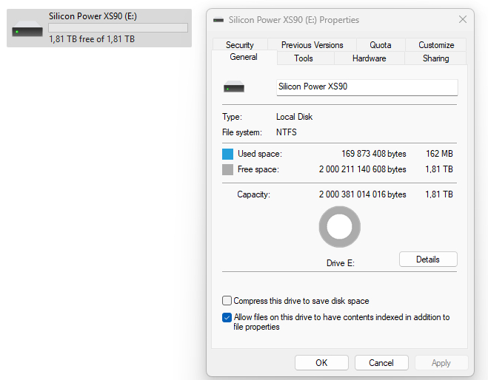The image size is (488, 380).
Task: Switch to the Security tab
Action: 239,45
